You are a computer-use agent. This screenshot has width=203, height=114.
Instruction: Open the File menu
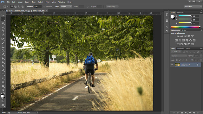click(x=9, y=2)
